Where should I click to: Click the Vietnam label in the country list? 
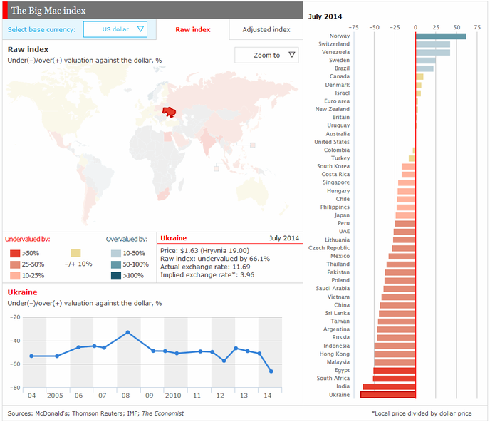pos(338,297)
